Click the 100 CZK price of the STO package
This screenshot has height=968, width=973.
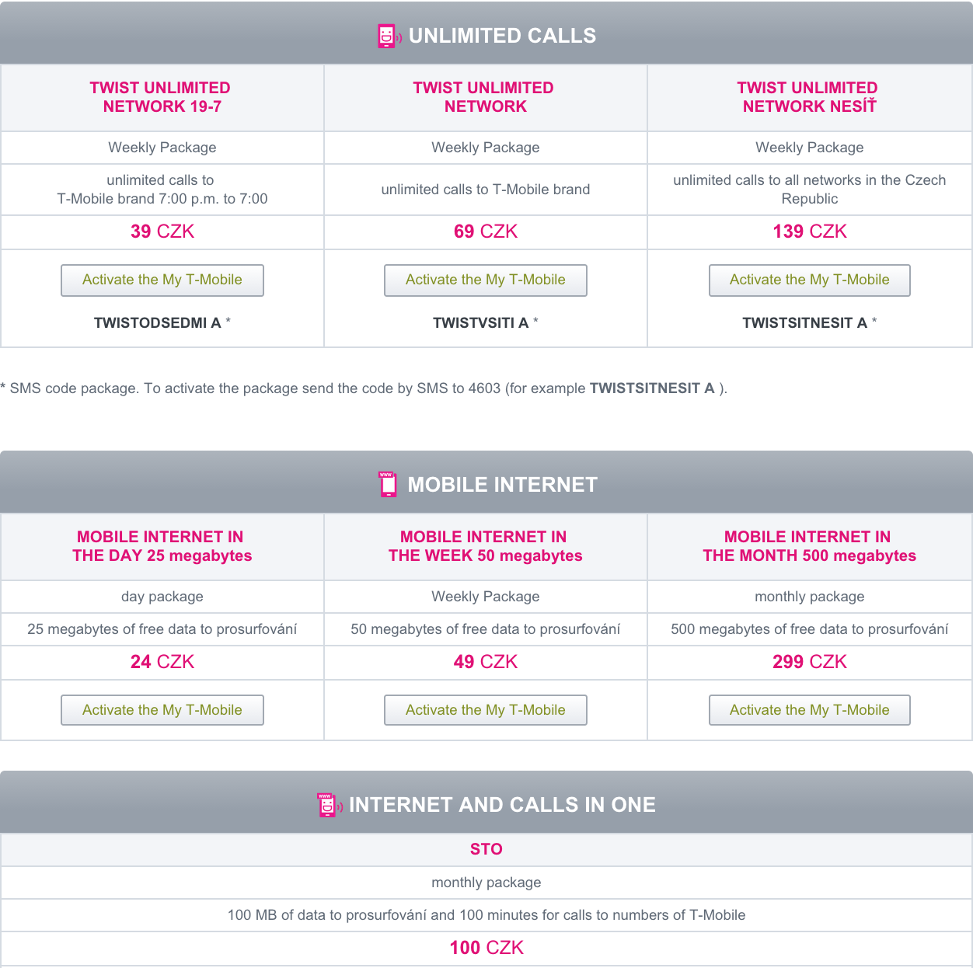[x=486, y=948]
